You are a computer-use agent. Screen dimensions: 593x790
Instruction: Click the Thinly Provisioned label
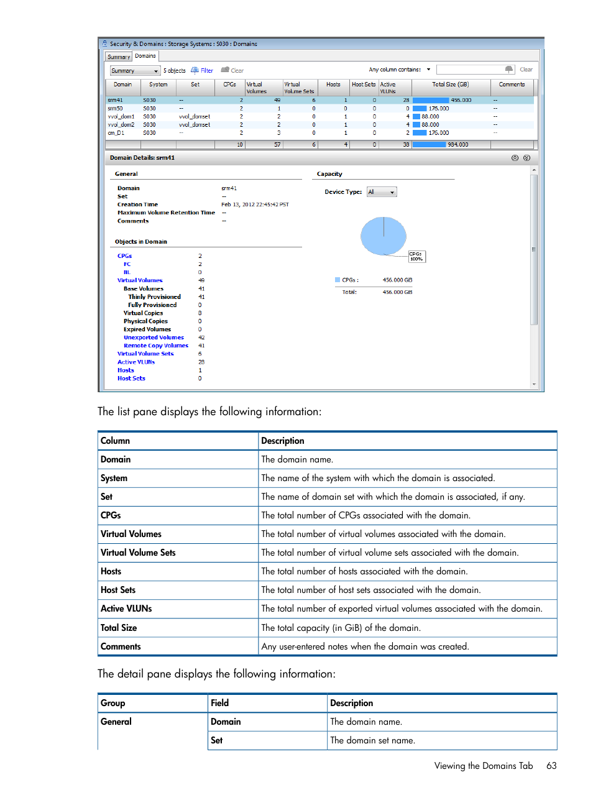(154, 297)
